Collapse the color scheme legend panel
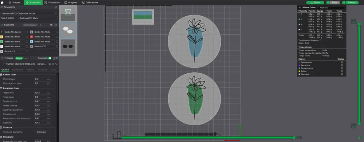364x142 pixels. click(300, 8)
